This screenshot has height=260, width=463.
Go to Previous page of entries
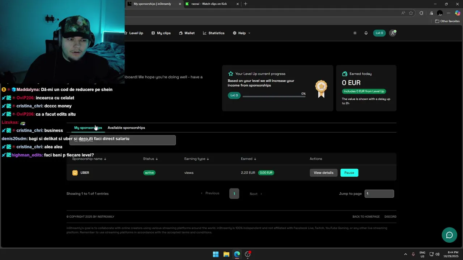tap(210, 193)
